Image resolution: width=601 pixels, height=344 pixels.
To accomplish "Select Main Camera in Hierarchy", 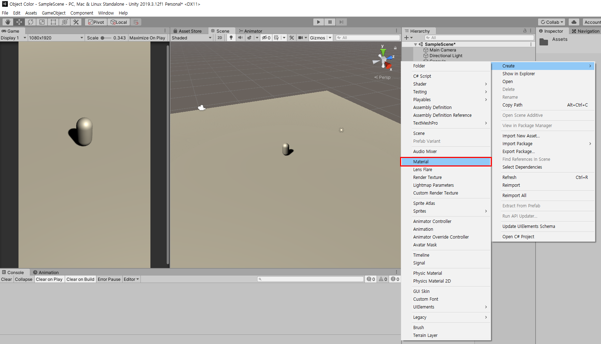I will point(442,50).
